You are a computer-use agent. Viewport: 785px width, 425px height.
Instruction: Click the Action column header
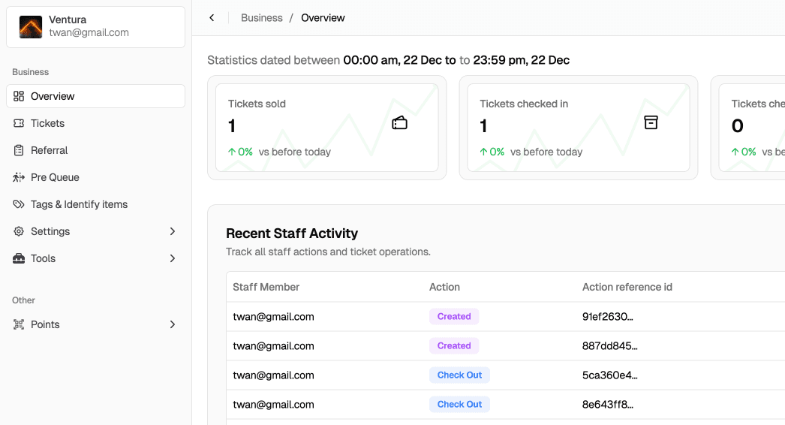click(x=444, y=287)
